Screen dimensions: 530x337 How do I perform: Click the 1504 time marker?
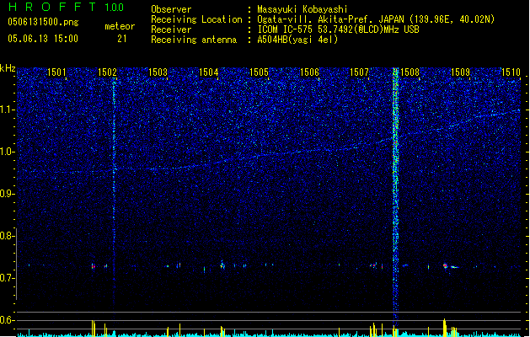click(209, 72)
